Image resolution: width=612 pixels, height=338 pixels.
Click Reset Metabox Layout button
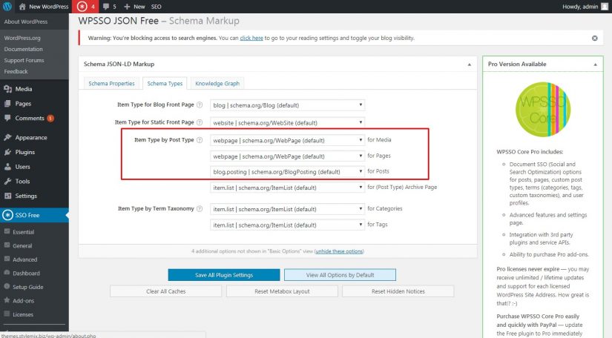point(282,291)
